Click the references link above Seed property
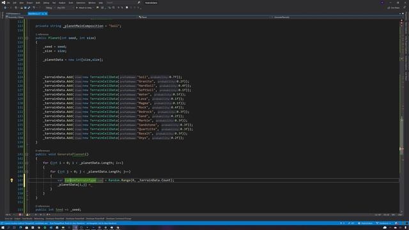409x230 pixels. pyautogui.click(x=43, y=206)
